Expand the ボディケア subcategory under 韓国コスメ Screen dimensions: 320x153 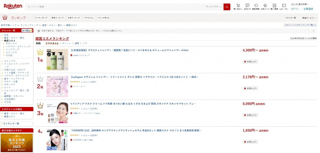tap(11, 43)
